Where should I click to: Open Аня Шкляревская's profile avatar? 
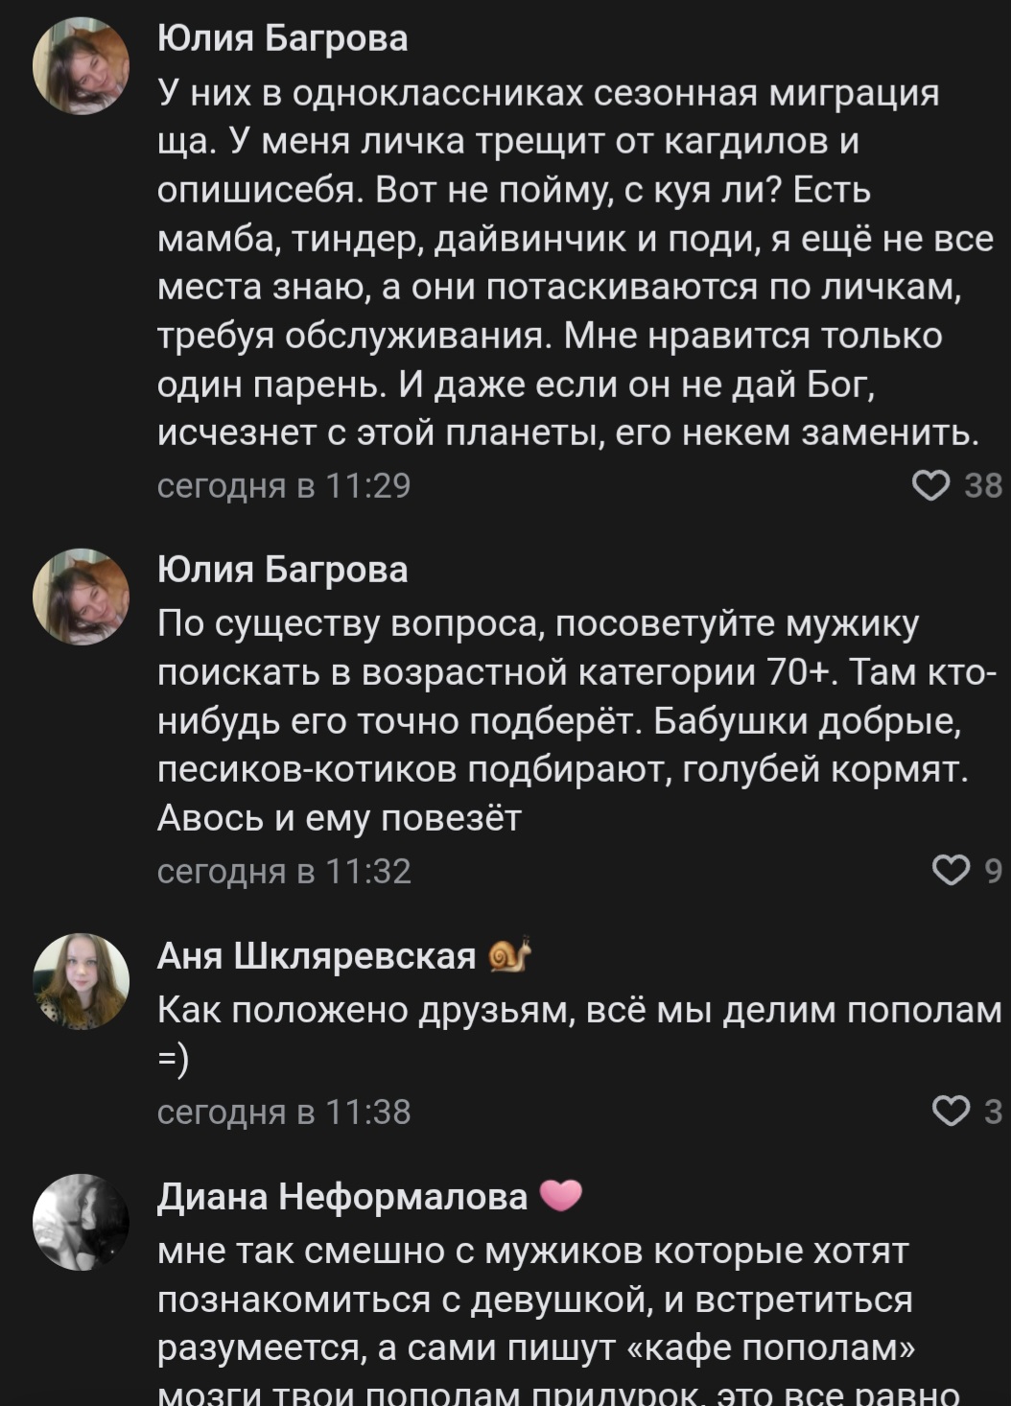[82, 980]
